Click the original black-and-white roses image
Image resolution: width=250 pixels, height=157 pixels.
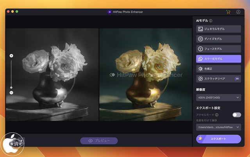(x=52, y=75)
